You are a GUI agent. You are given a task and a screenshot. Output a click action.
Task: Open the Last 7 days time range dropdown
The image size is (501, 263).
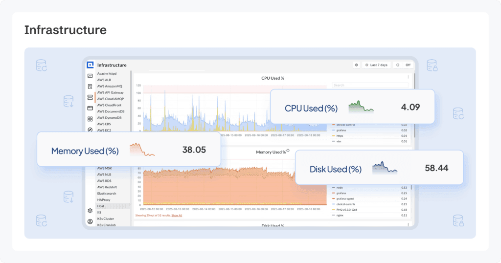click(376, 65)
